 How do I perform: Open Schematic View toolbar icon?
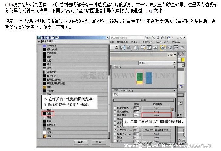point(155,48)
